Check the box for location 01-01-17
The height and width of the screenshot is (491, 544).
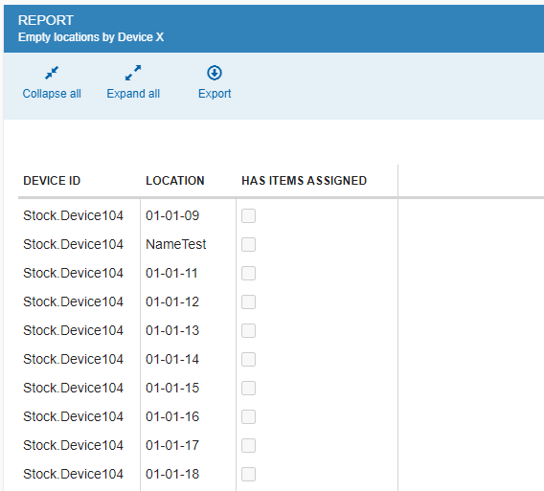(x=248, y=445)
